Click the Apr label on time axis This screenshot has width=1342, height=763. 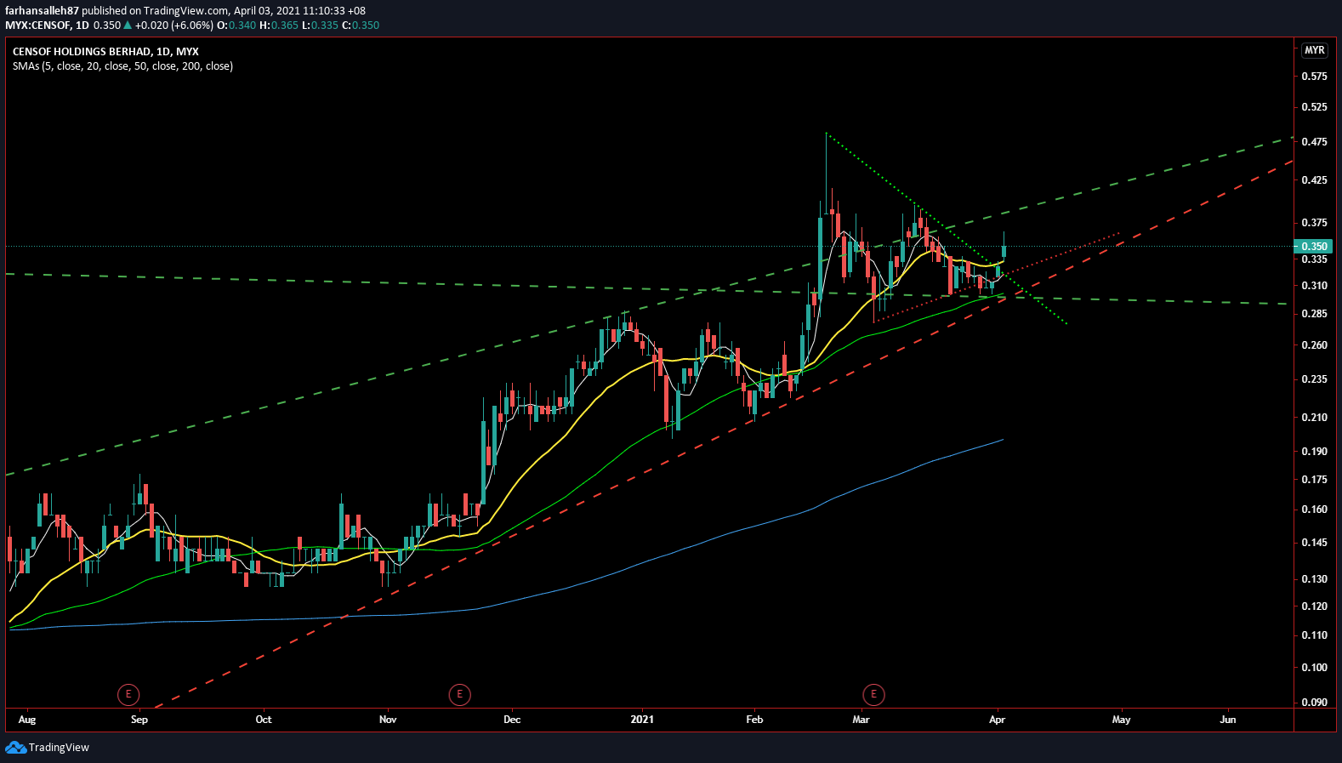998,720
